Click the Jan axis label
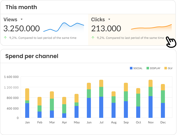 [27, 122]
